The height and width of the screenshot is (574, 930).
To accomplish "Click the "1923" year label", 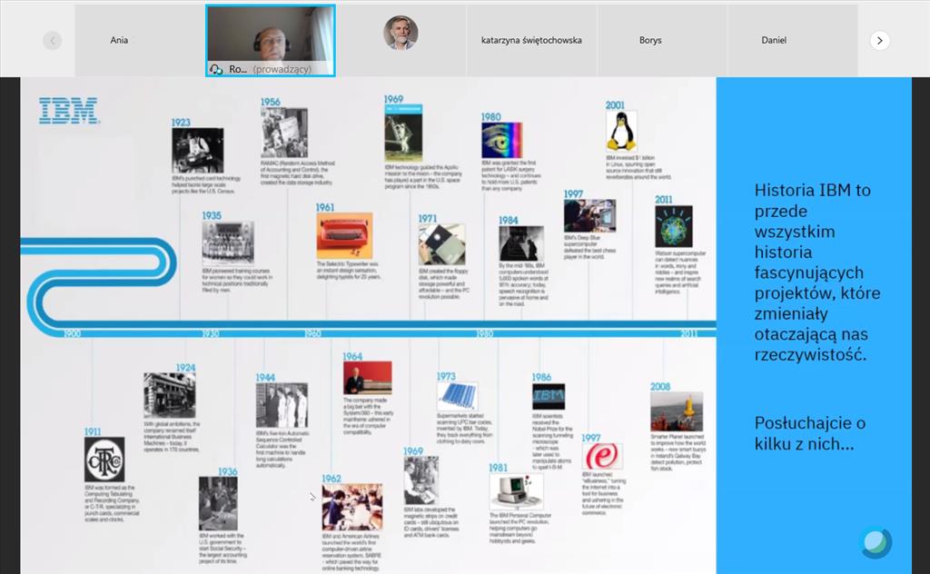I will click(x=181, y=122).
